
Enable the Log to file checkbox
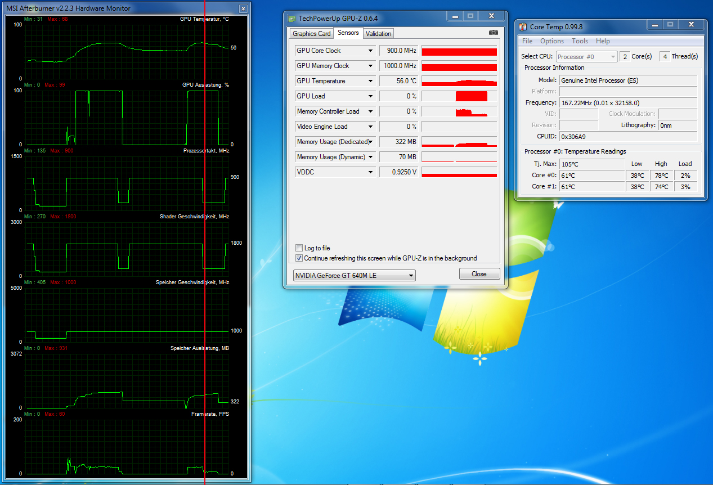click(x=299, y=248)
